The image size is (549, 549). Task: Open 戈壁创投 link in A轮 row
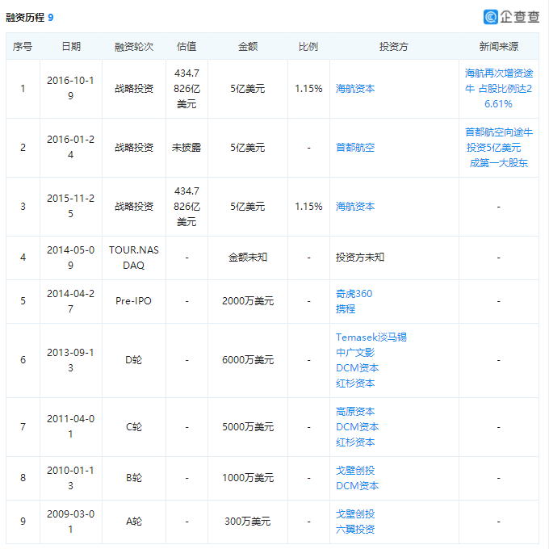point(355,514)
